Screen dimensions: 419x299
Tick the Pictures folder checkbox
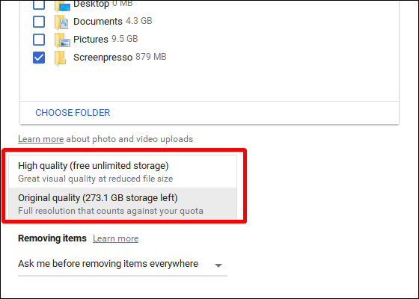tap(39, 40)
